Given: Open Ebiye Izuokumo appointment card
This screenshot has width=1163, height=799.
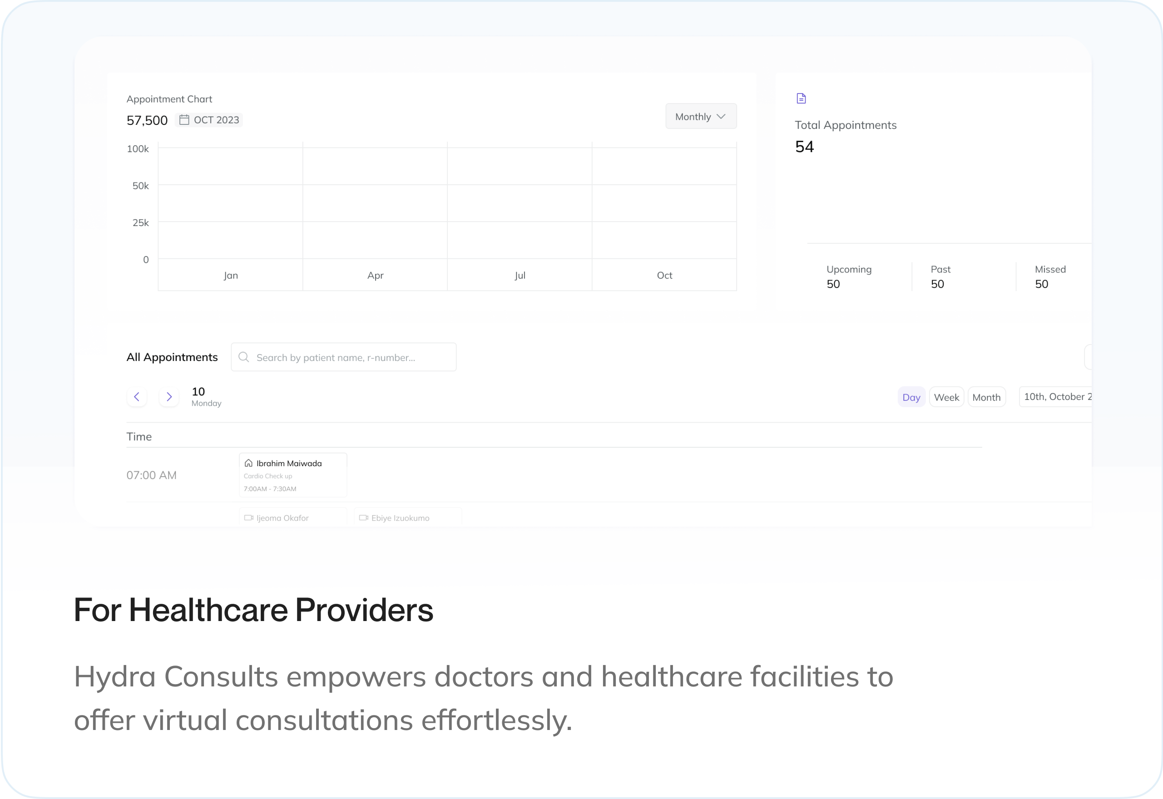Looking at the screenshot, I should (407, 518).
